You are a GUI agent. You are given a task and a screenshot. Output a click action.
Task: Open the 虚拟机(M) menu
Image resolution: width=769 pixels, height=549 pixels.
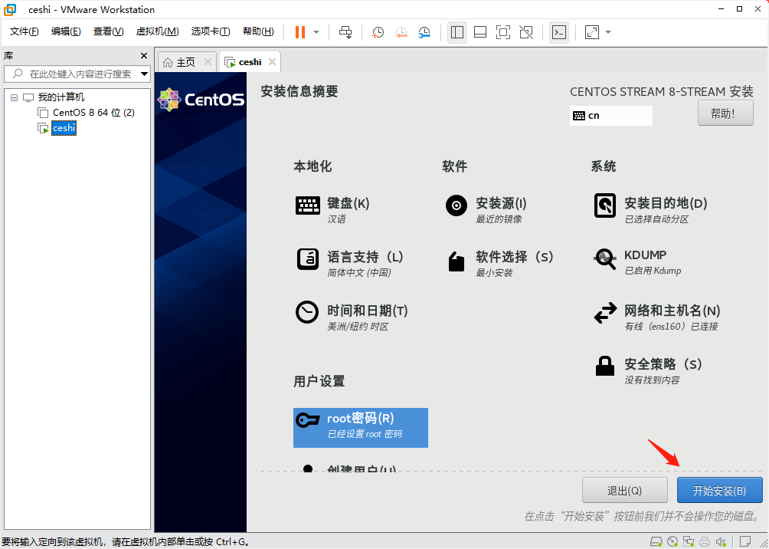[x=157, y=31]
